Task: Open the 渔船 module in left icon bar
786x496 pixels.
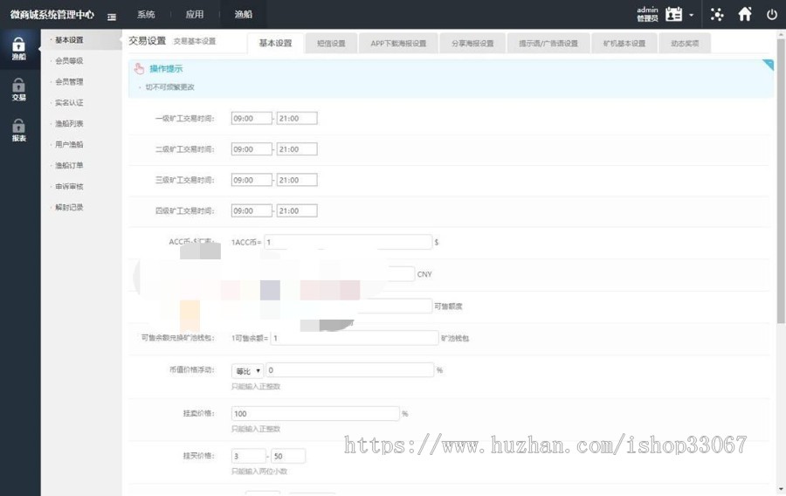Action: [19, 49]
